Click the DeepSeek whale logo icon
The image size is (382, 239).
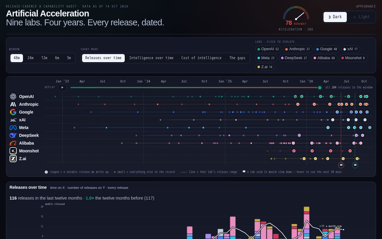coord(13,135)
